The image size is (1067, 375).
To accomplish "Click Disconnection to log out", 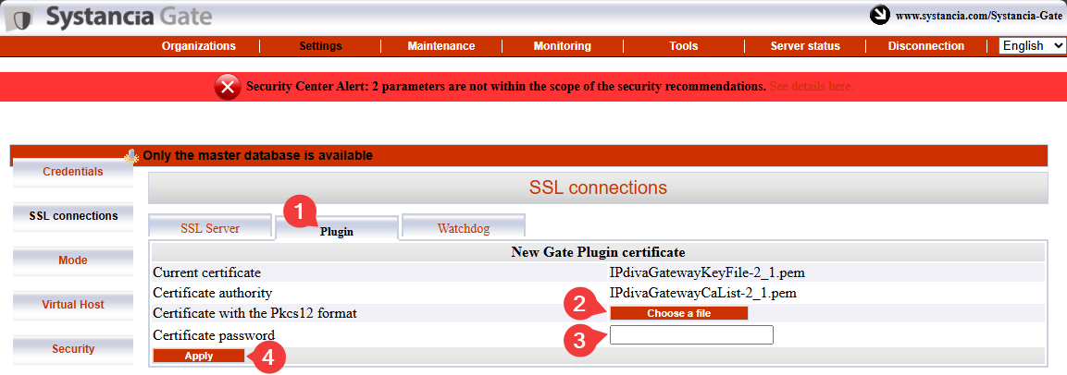I will click(926, 46).
